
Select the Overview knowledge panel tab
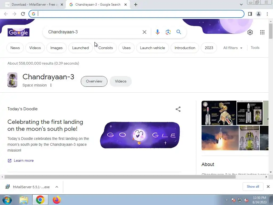[x=94, y=81]
